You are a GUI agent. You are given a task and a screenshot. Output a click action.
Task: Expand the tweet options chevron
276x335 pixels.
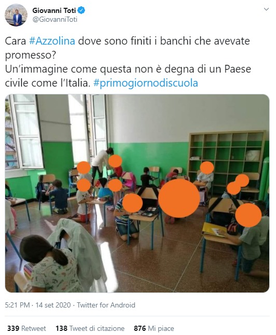[266, 9]
